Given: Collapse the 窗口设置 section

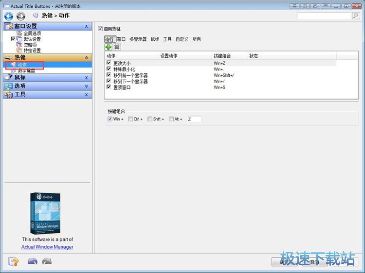Looking at the screenshot, I should point(87,26).
